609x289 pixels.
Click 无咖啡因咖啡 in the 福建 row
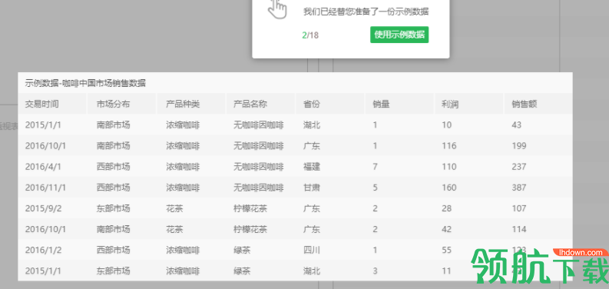pos(258,167)
